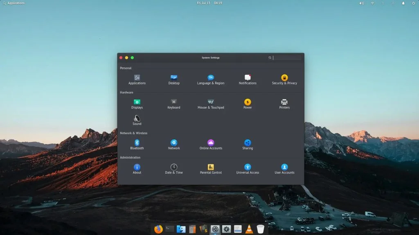Open Printers settings
The image size is (419, 235).
tap(284, 103)
